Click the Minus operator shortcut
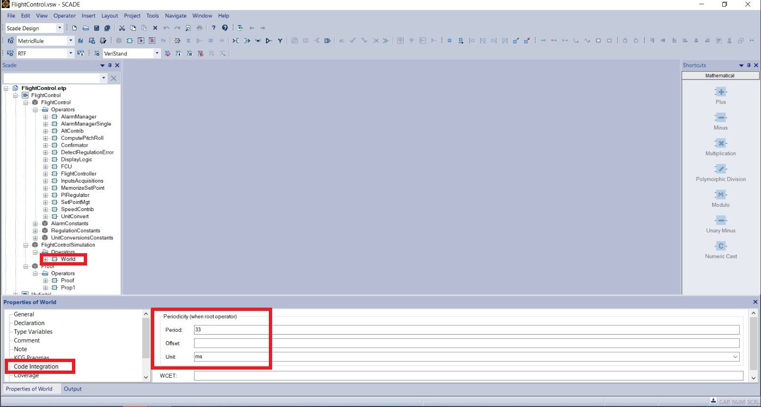761x407 pixels. coord(721,121)
